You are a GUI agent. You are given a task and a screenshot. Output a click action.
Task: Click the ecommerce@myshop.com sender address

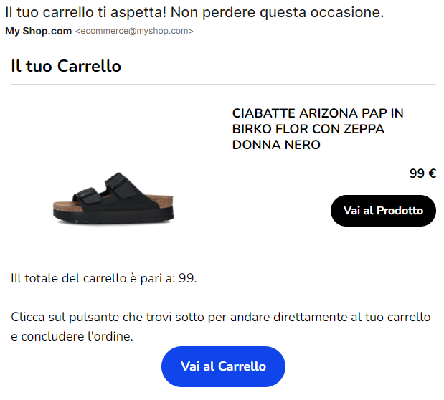134,31
